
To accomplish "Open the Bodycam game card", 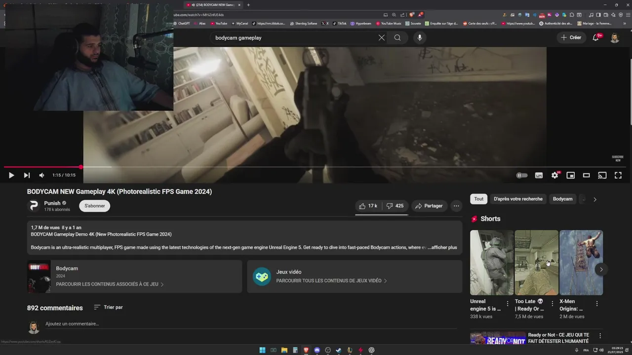I will (x=134, y=277).
